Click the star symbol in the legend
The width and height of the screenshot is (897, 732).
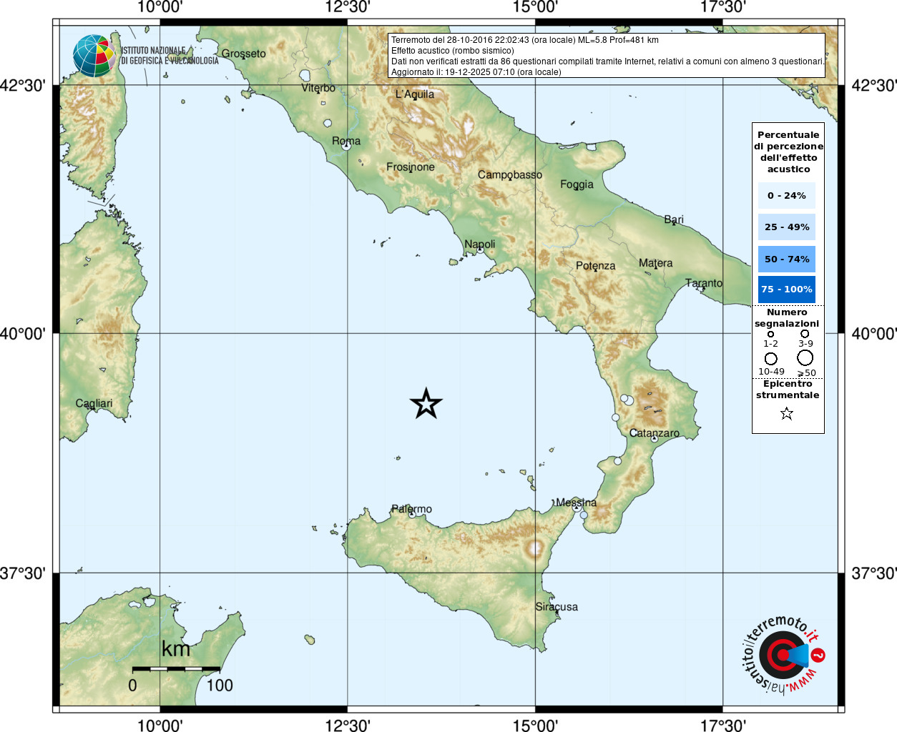coord(787,413)
